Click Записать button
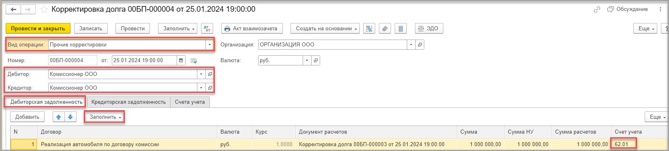 pos(91,28)
